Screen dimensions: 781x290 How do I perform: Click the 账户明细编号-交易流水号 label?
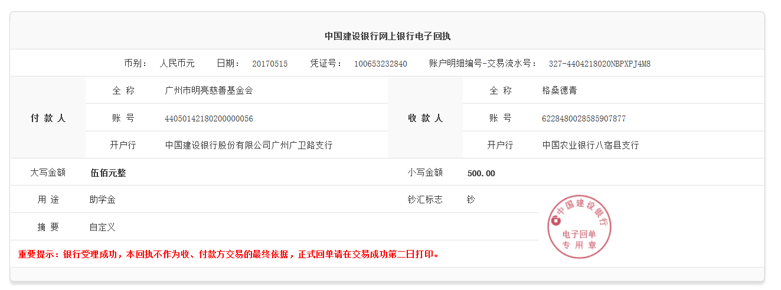(x=483, y=63)
